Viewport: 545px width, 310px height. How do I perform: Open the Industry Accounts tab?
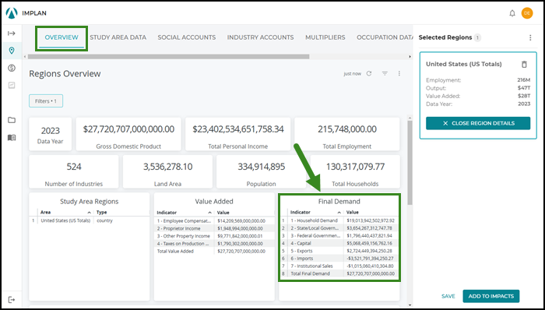pyautogui.click(x=260, y=37)
